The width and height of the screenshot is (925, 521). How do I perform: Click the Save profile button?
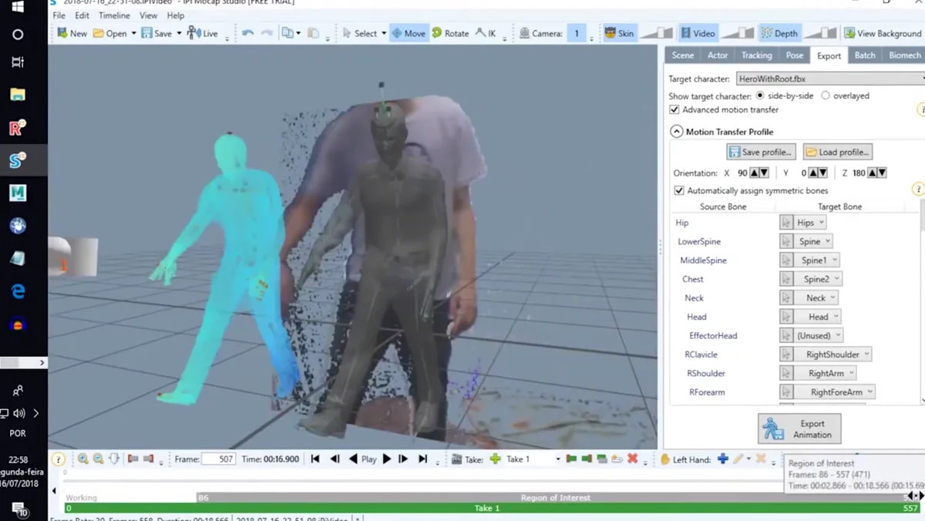[x=761, y=152]
